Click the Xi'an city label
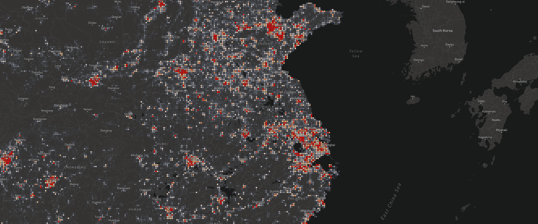538x224 pixels. pos(95,79)
